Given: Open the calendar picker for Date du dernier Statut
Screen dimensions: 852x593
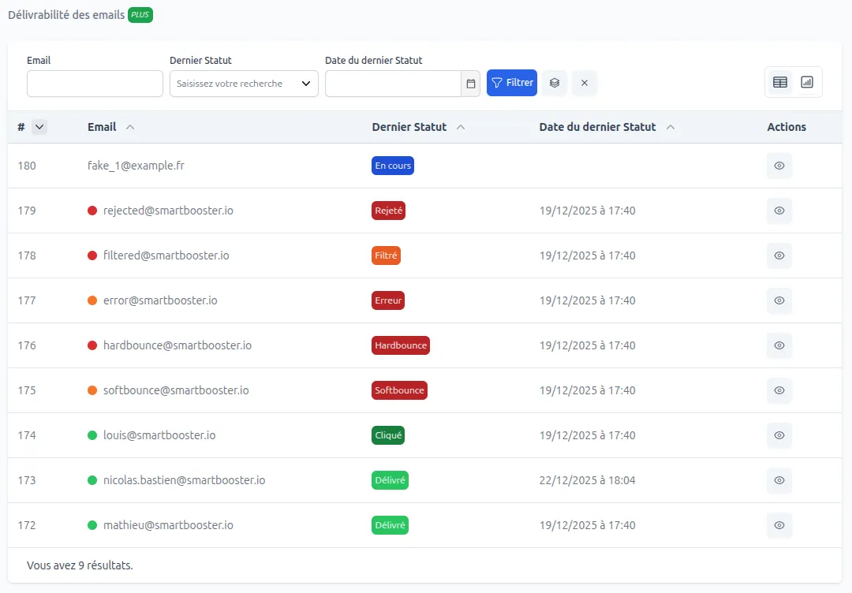Looking at the screenshot, I should point(471,83).
